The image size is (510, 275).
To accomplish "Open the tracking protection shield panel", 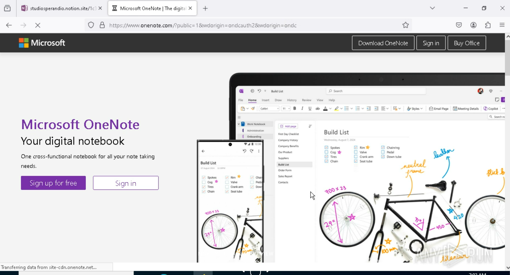I will (91, 25).
